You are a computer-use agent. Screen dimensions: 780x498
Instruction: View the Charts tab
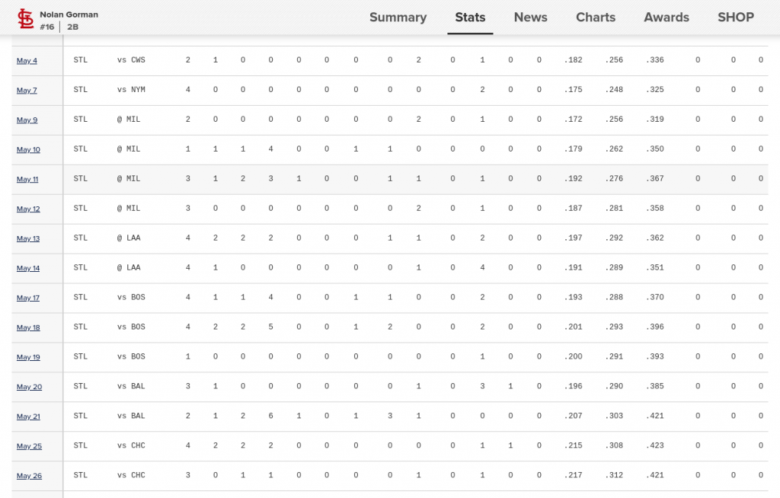click(x=595, y=18)
